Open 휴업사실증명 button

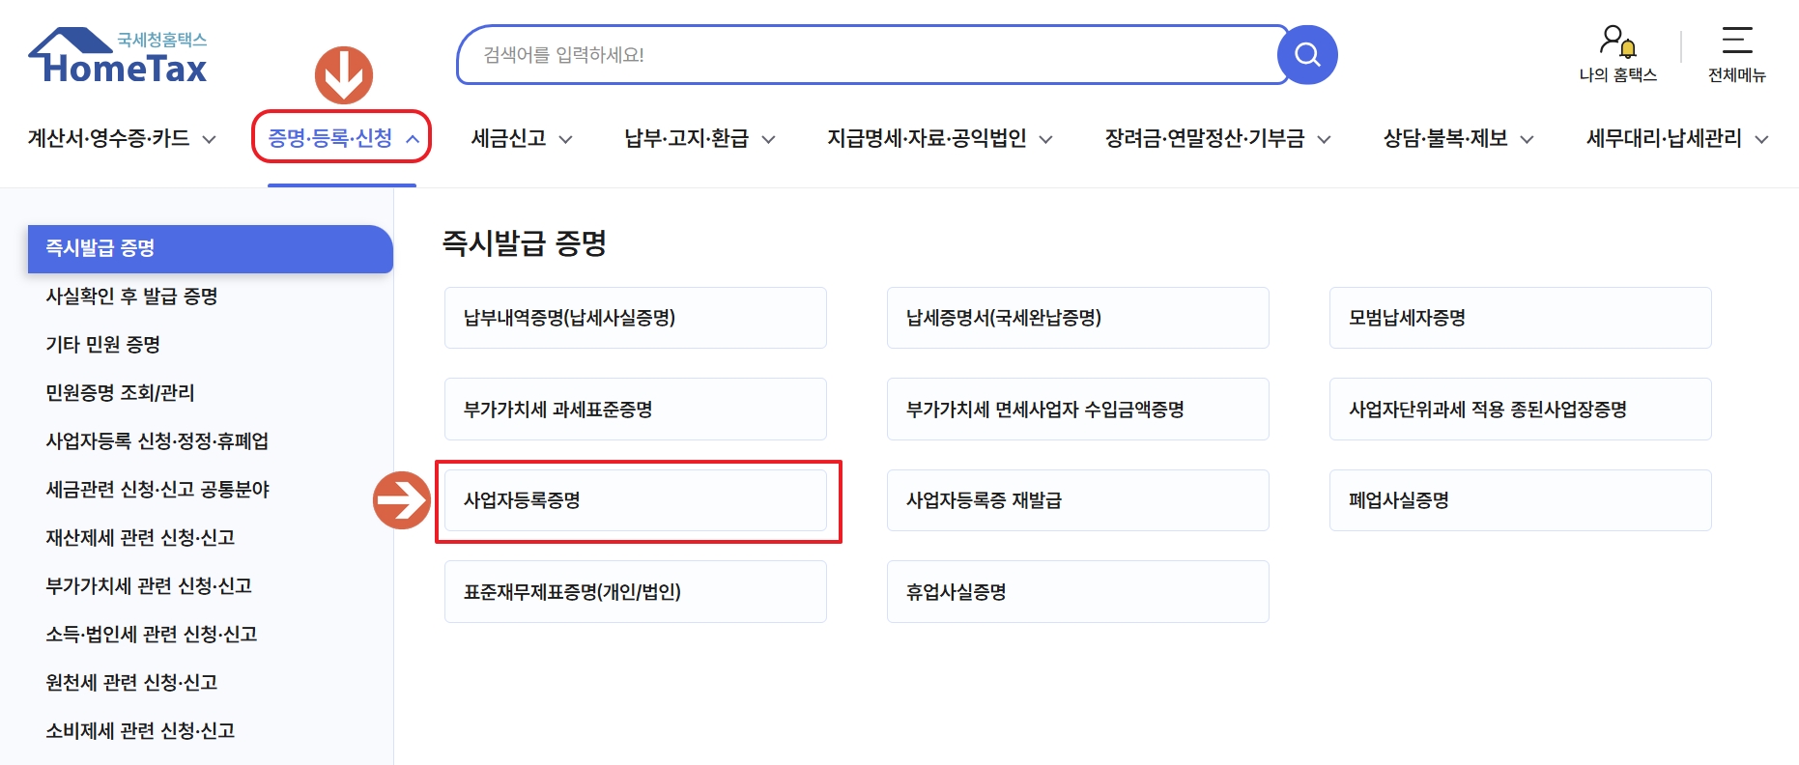[1078, 592]
